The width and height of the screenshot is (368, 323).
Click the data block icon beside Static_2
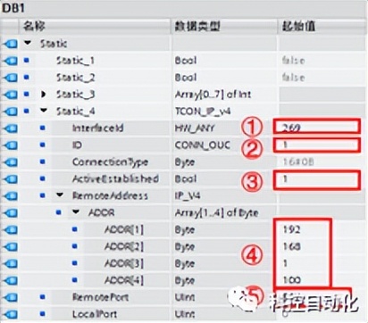(x=10, y=78)
